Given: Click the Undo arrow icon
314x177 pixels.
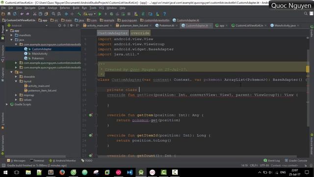Looking at the screenshot, I should [x=22, y=14].
